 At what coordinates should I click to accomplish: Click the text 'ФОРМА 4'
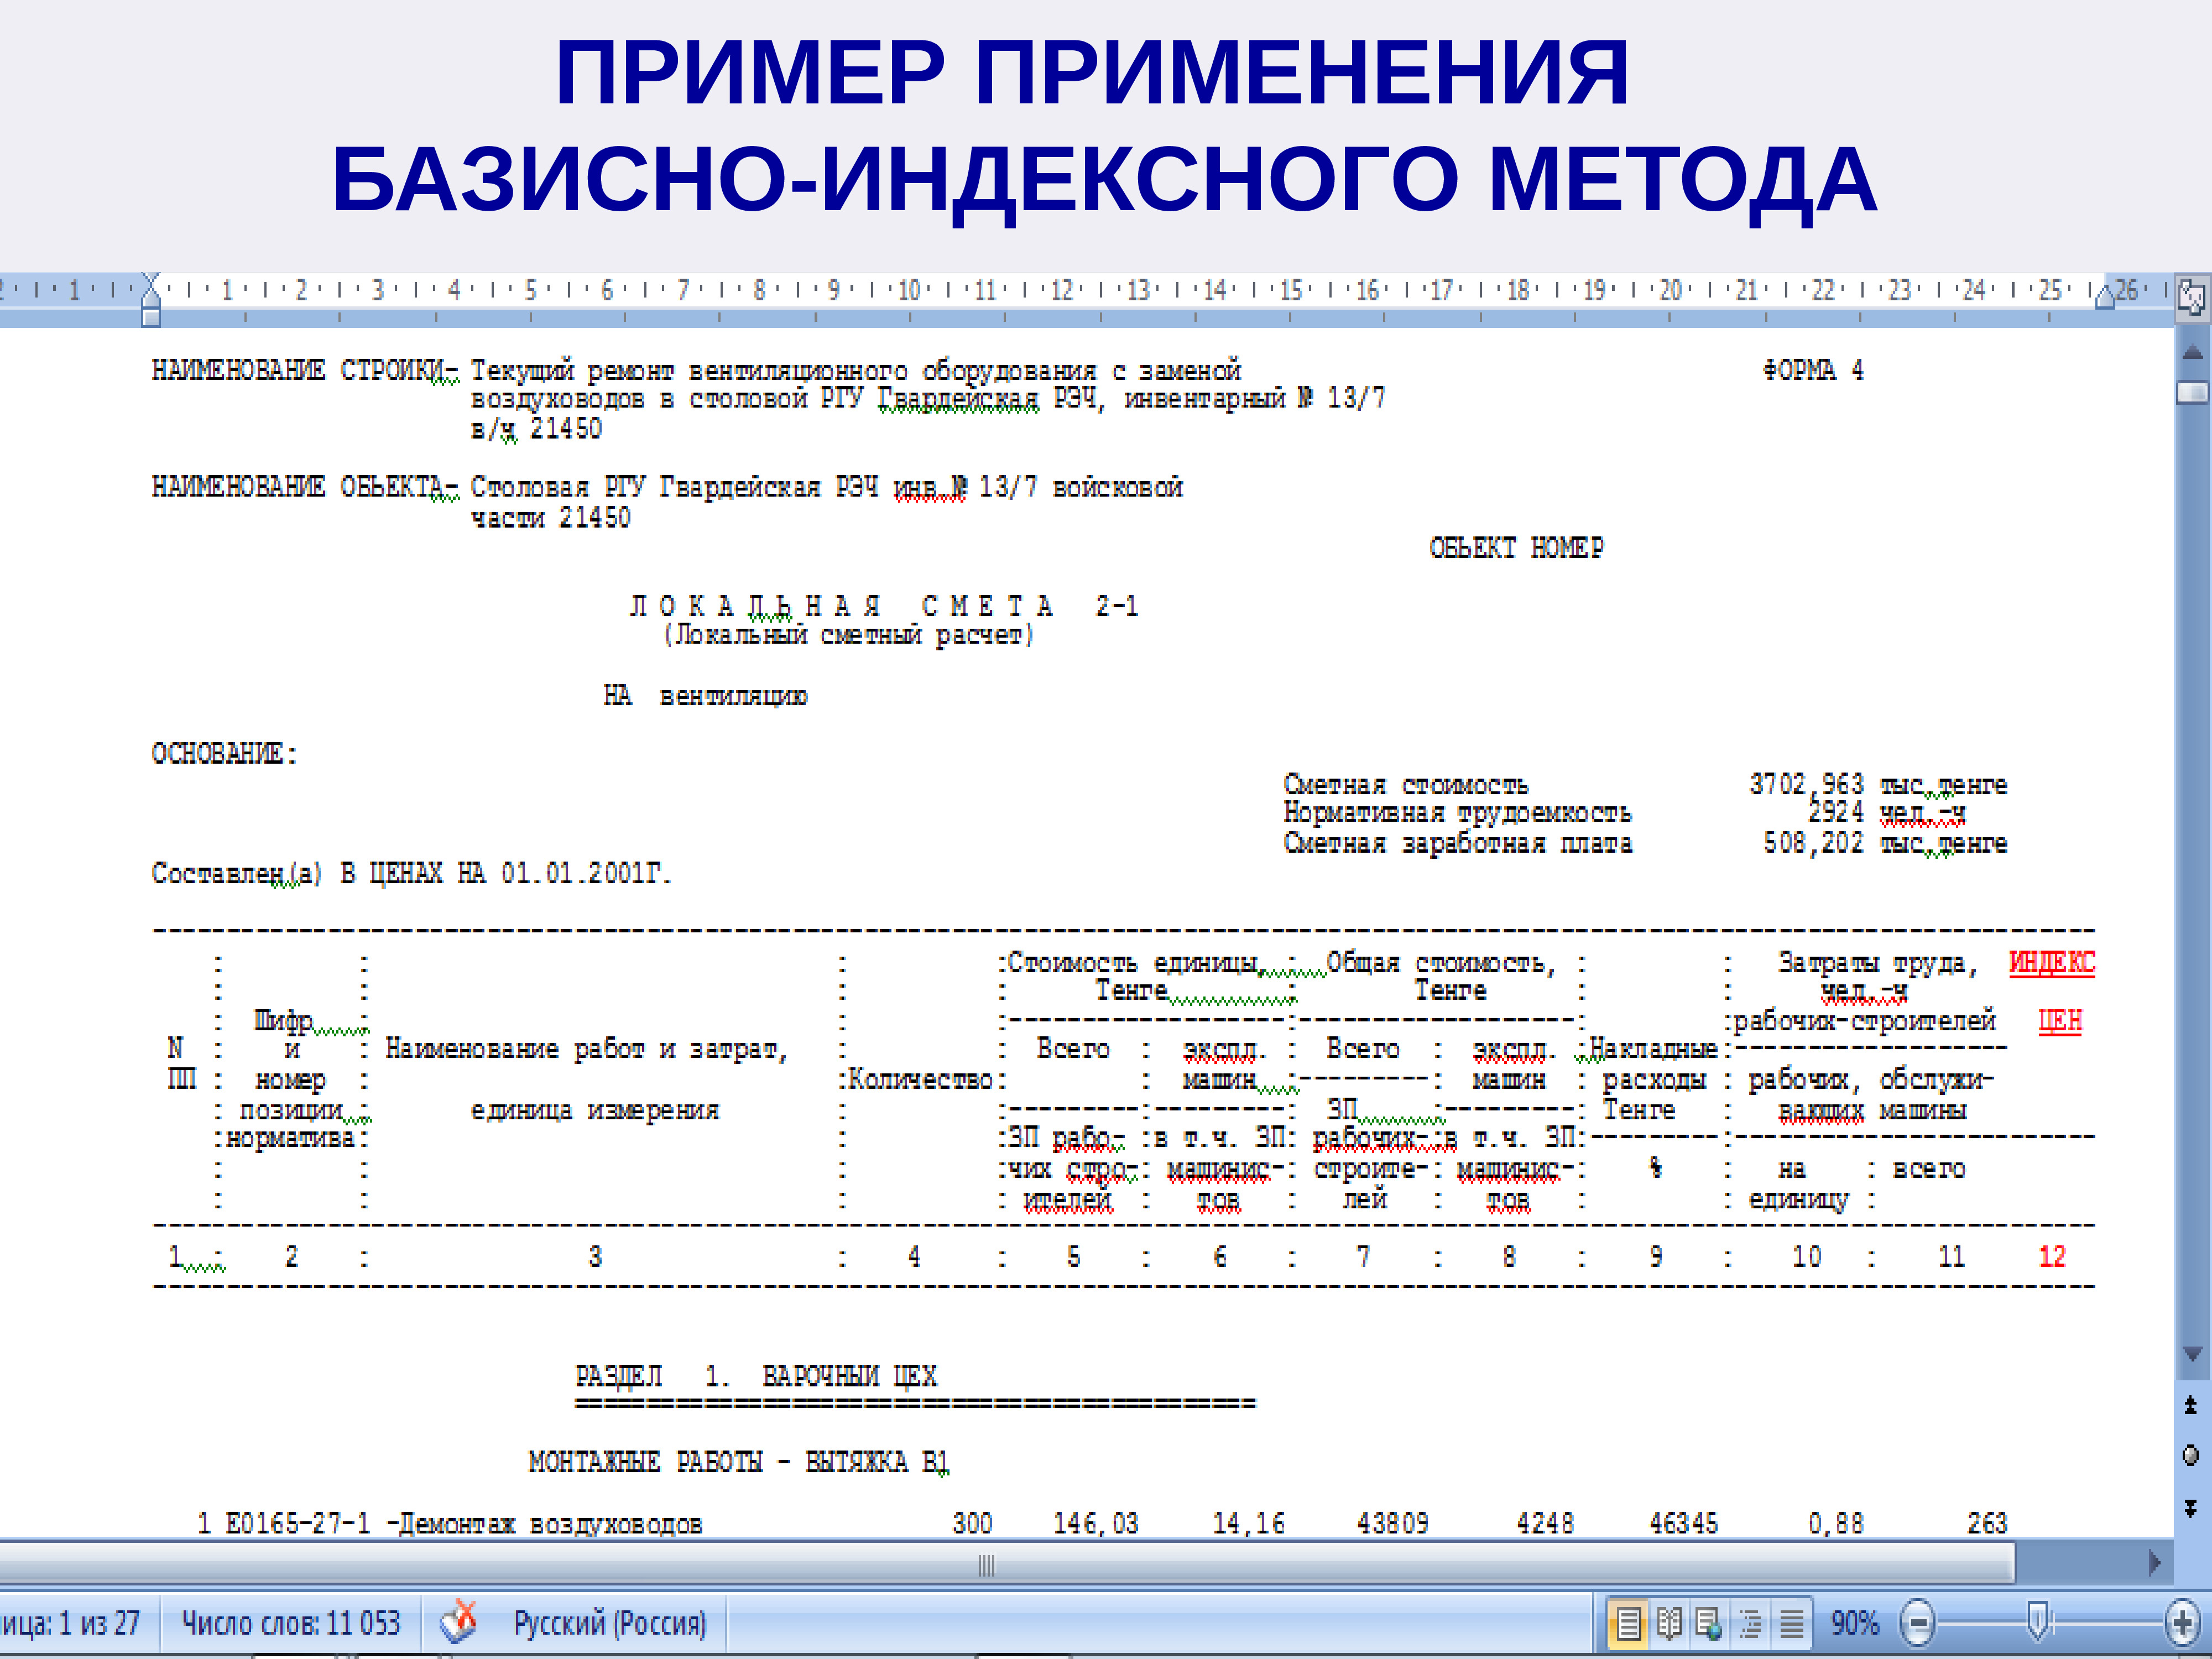[x=1813, y=371]
